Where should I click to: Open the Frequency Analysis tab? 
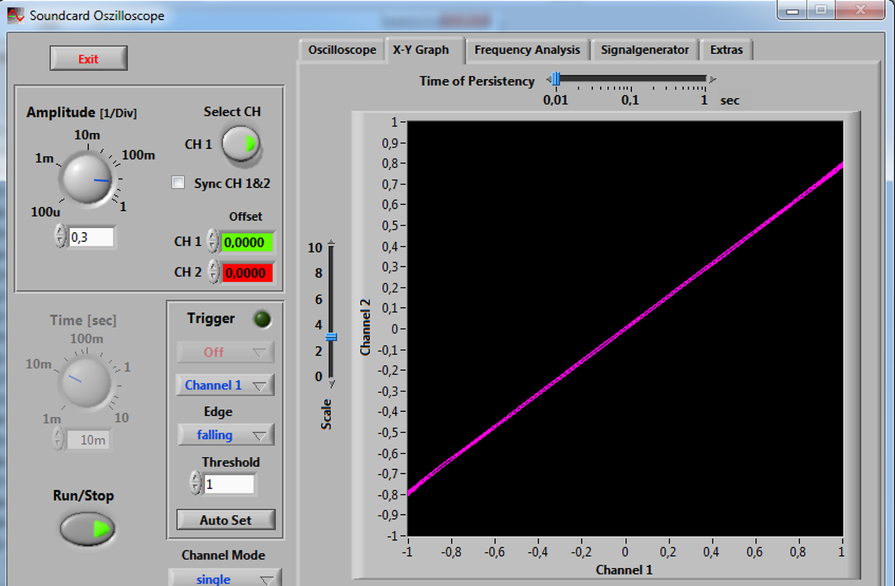point(527,50)
